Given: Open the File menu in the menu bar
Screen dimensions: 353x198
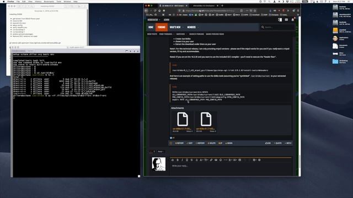Looking at the screenshot, I should click(18, 1).
